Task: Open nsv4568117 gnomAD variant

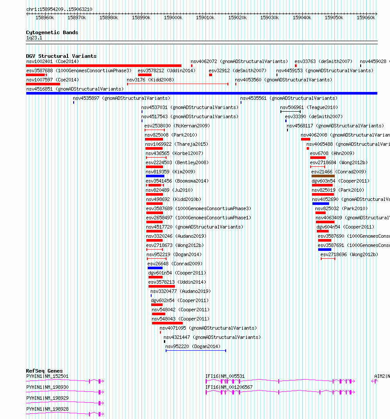Action: point(335,126)
